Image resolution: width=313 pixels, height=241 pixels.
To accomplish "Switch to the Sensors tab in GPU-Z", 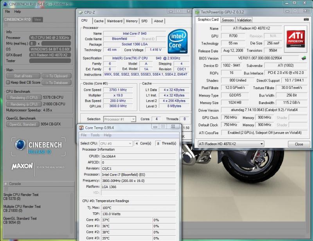I will pyautogui.click(x=228, y=20).
